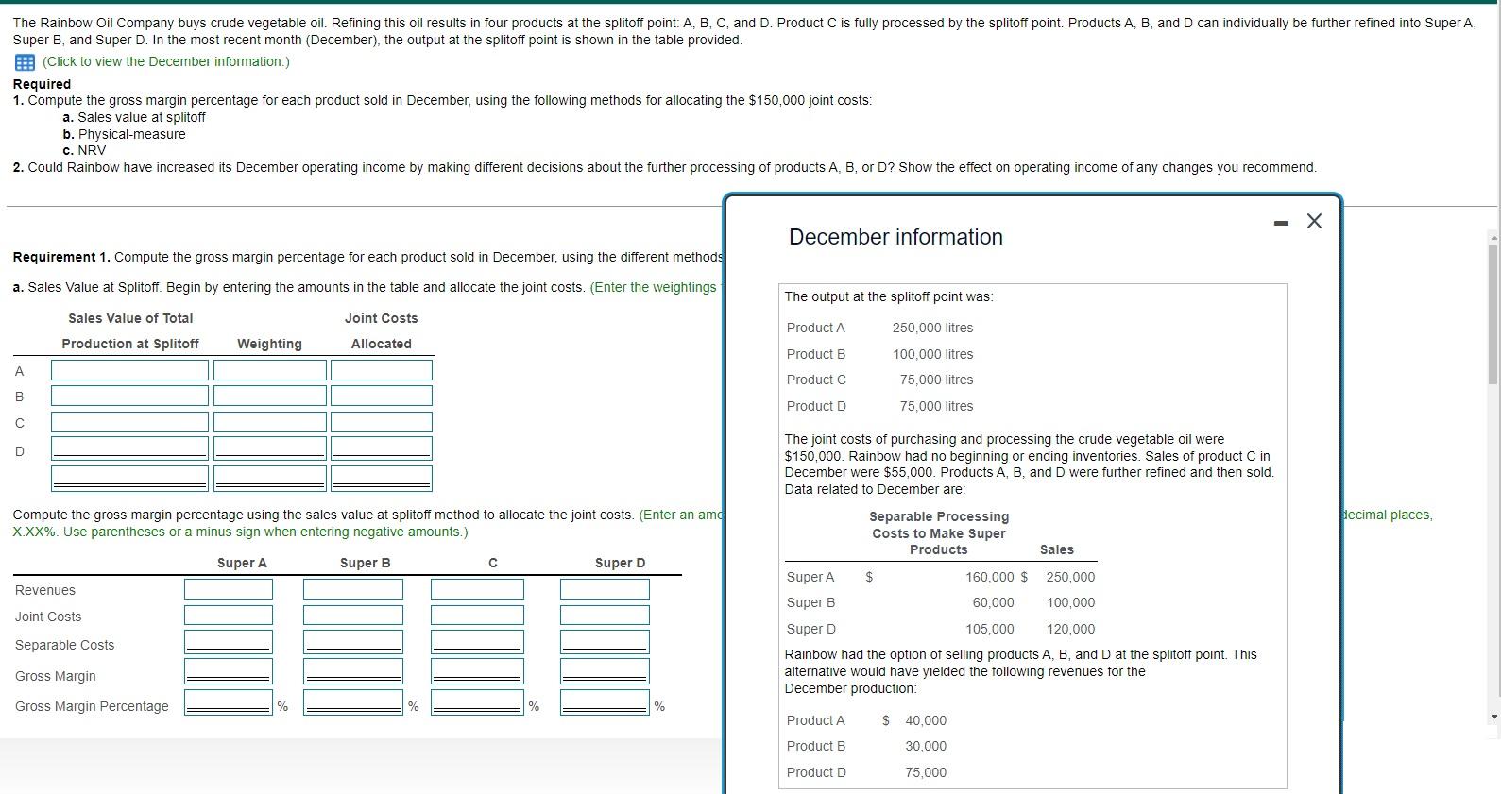
Task: Click Gross Margin Percentage input for Super A
Action: pyautogui.click(x=229, y=702)
